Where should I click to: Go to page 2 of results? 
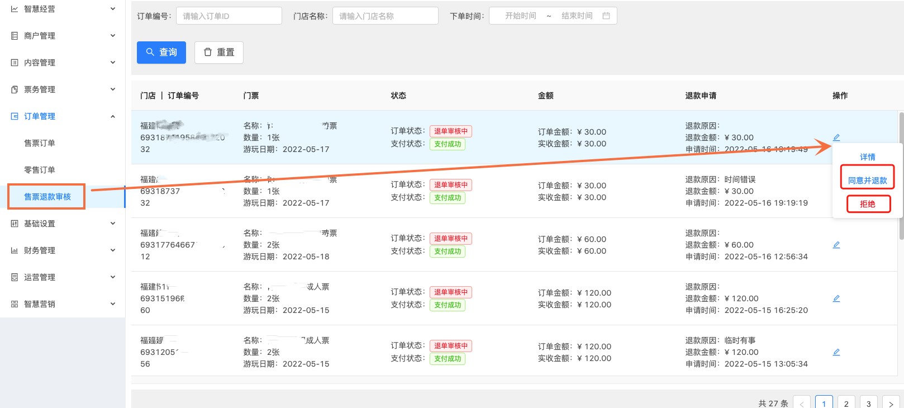tap(846, 404)
